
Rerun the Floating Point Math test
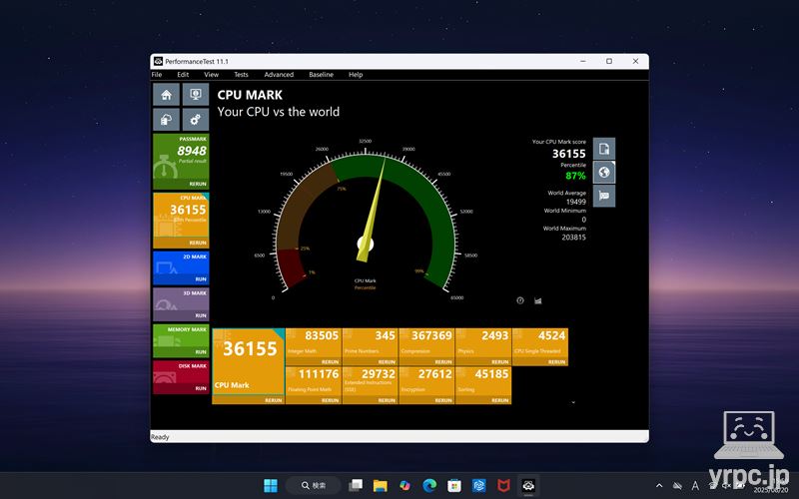(331, 400)
